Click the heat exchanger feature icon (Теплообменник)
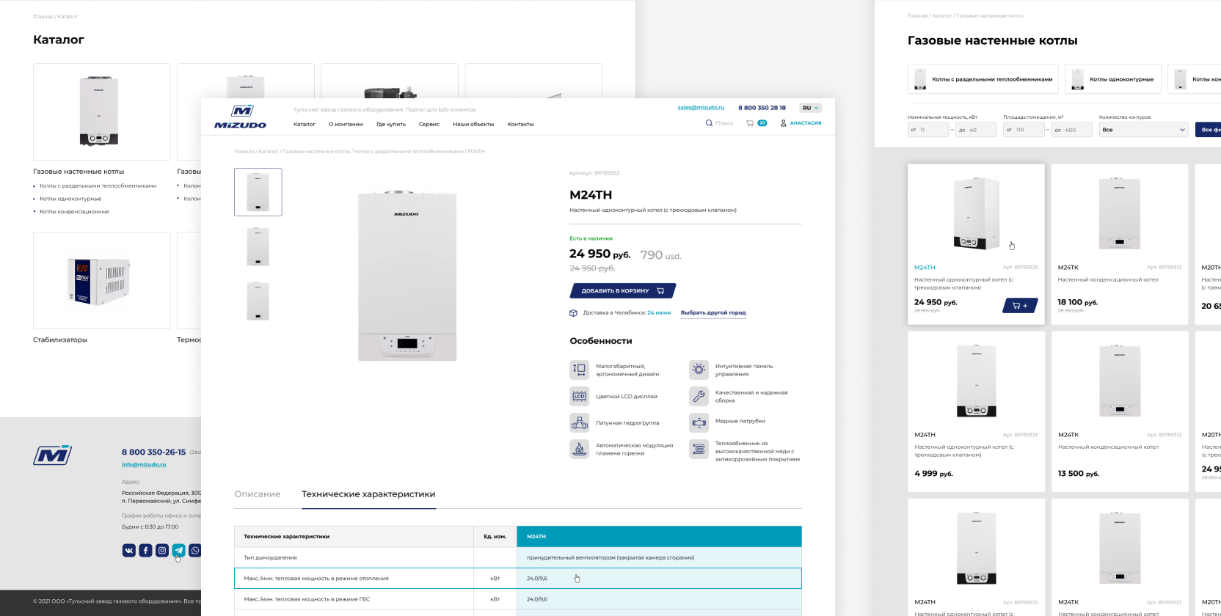The width and height of the screenshot is (1221, 616). click(699, 449)
